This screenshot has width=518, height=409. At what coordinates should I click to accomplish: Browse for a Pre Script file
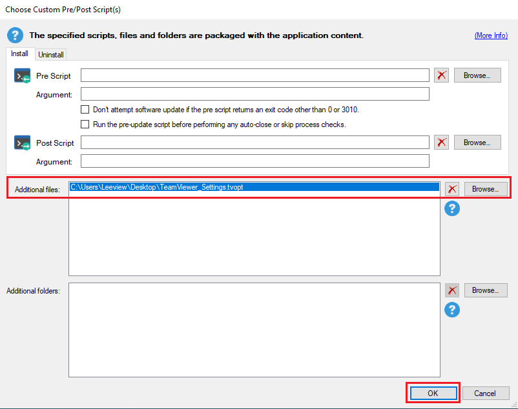(477, 75)
